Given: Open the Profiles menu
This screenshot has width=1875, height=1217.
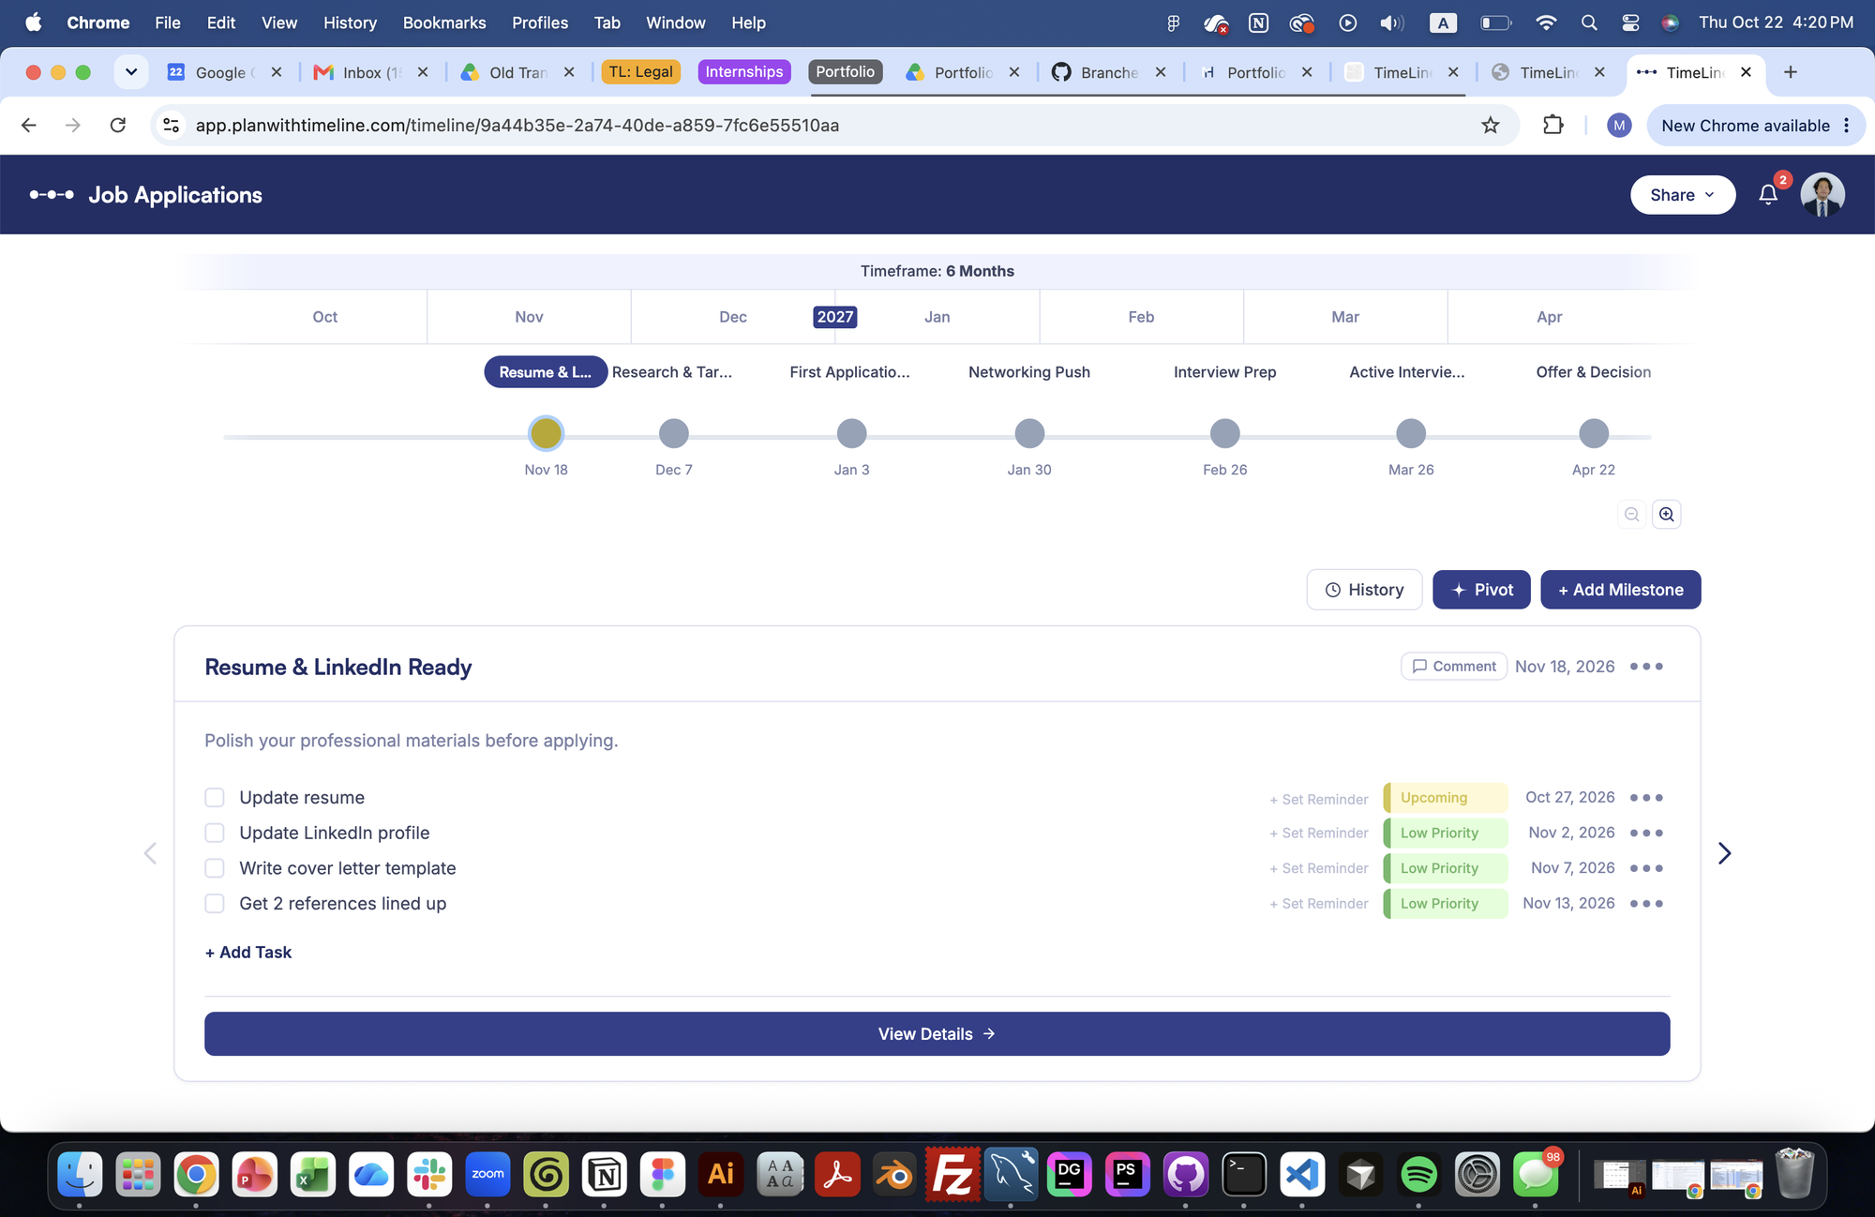Looking at the screenshot, I should tap(540, 23).
